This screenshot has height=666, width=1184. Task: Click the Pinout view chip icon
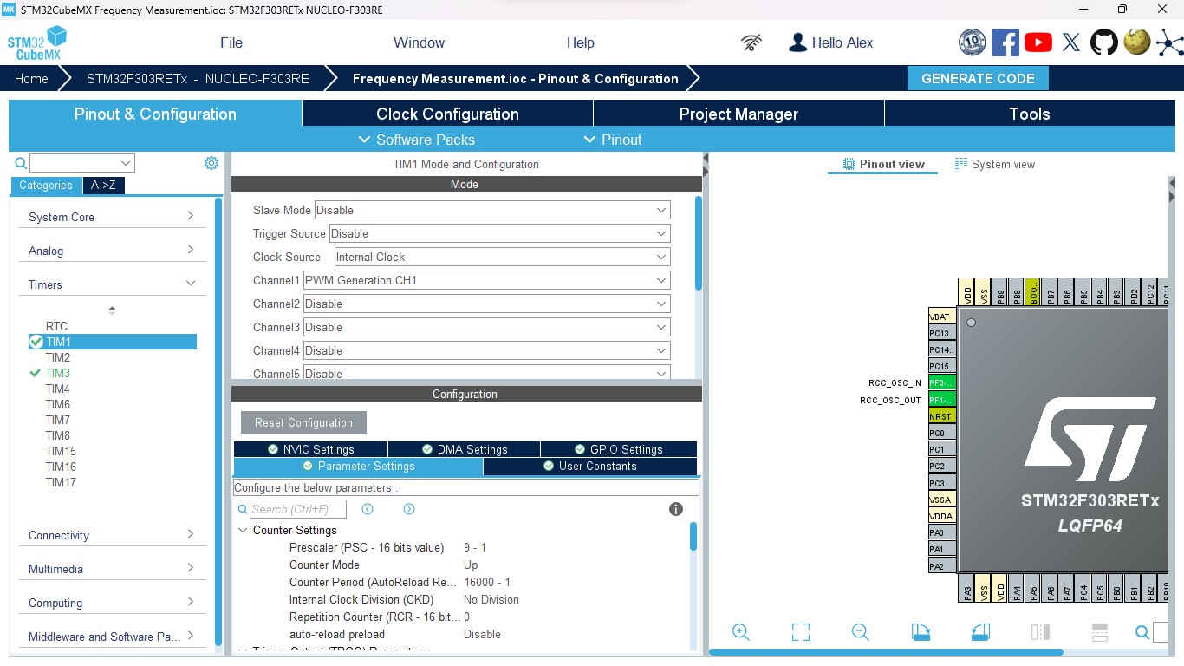click(x=849, y=164)
